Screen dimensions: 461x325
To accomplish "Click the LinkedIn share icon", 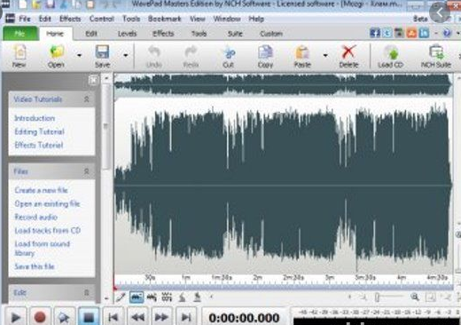I will [424, 33].
